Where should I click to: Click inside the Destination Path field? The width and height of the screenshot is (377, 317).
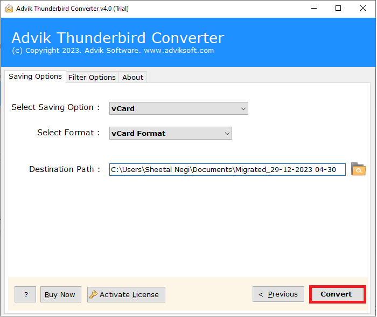[227, 169]
